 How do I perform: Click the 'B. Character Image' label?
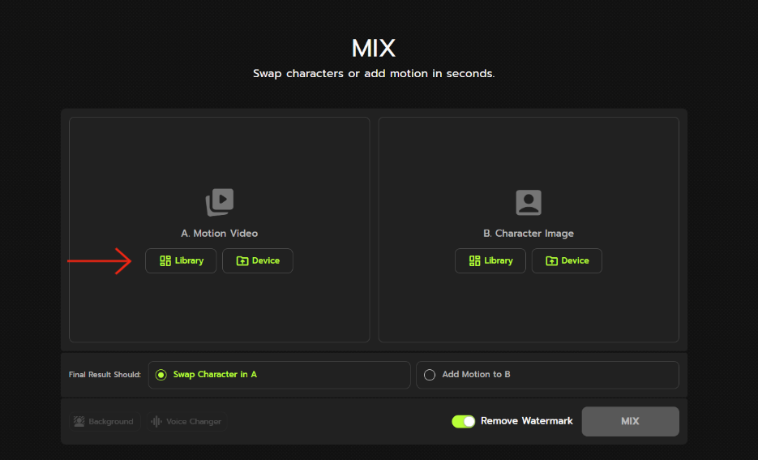[x=529, y=233]
